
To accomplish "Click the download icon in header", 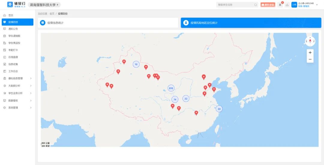I will (287, 5).
